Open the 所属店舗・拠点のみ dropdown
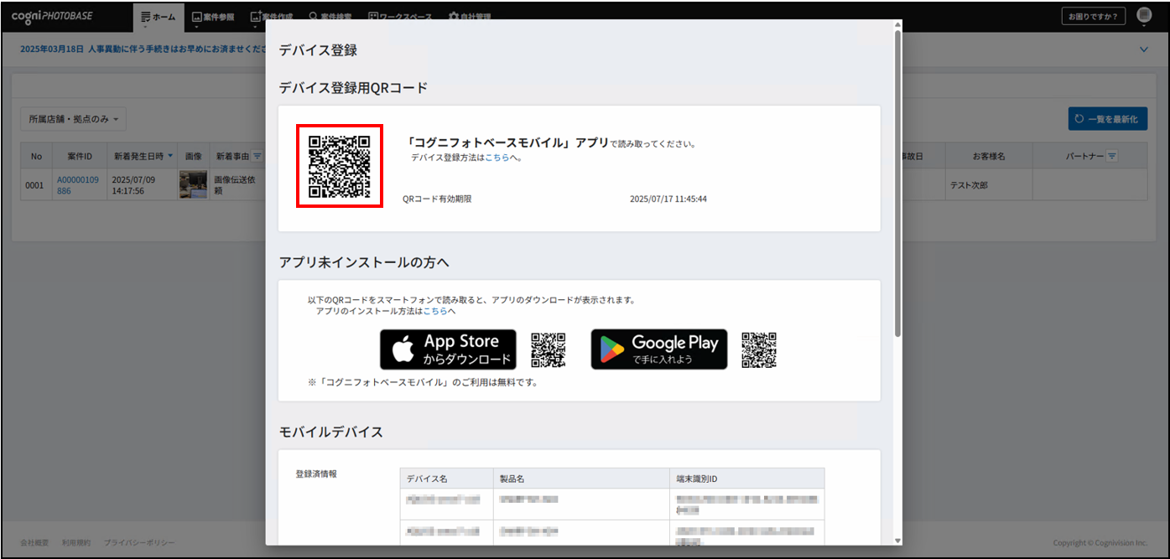Viewport: 1170px width, 559px height. 73,119
